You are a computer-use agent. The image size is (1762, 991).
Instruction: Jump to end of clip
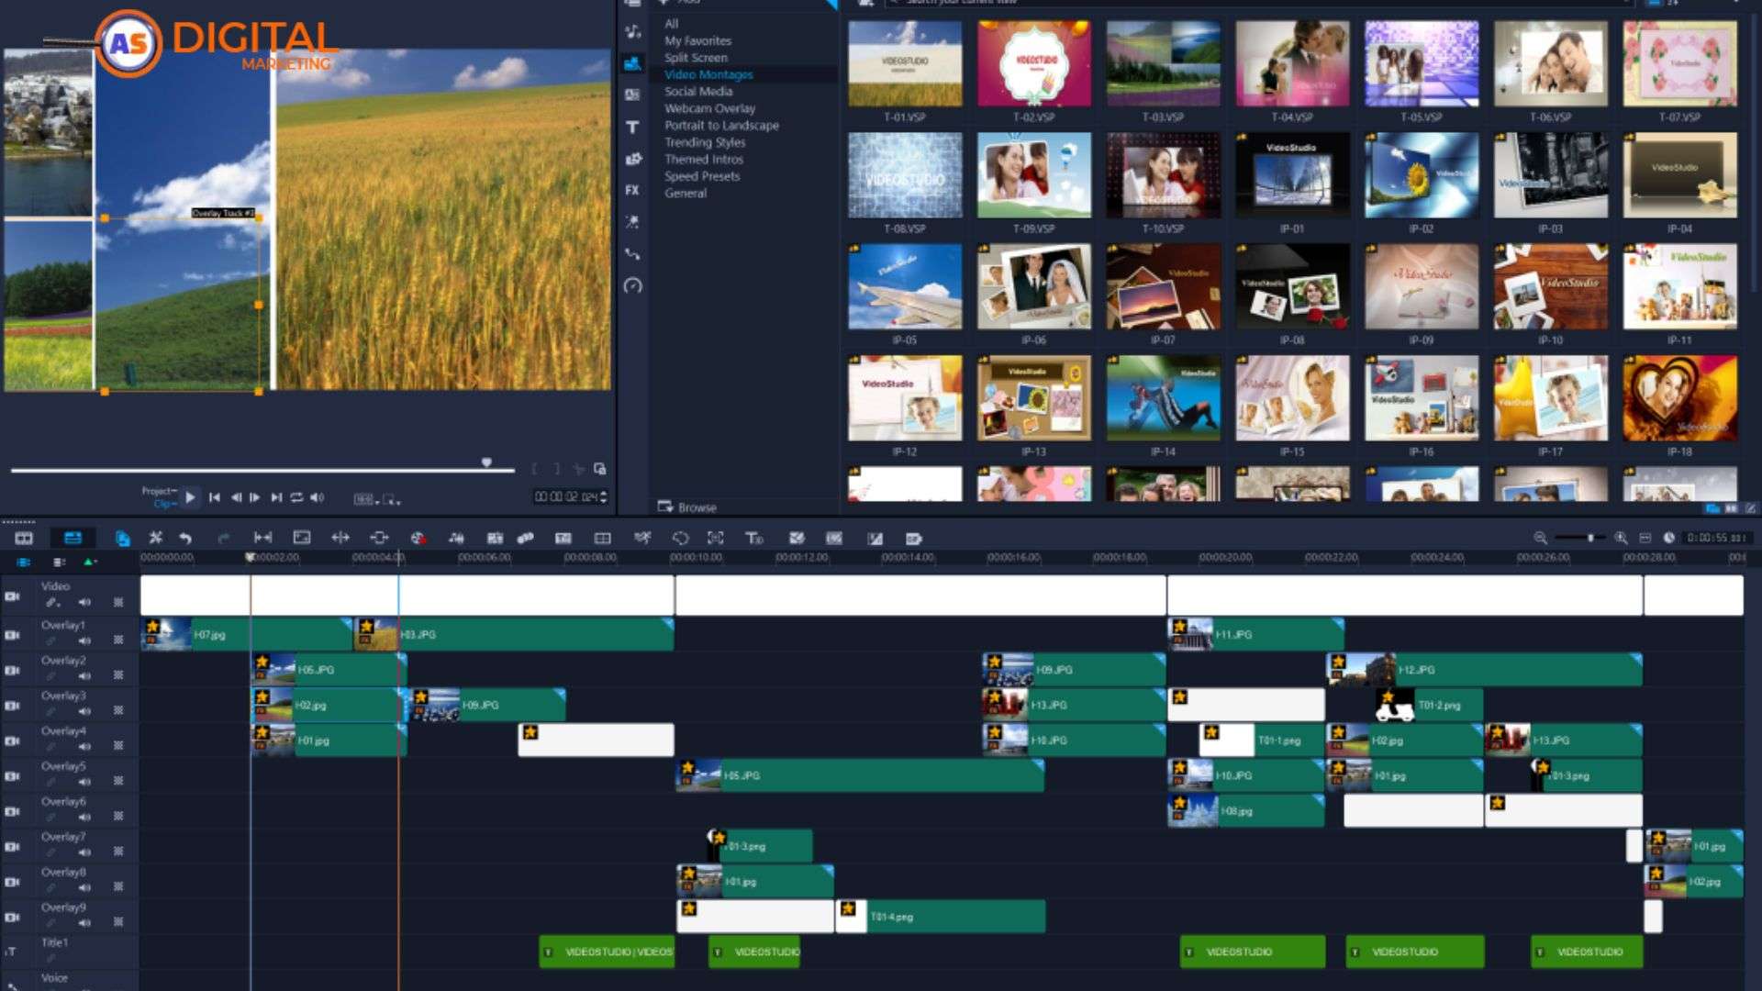tap(275, 497)
